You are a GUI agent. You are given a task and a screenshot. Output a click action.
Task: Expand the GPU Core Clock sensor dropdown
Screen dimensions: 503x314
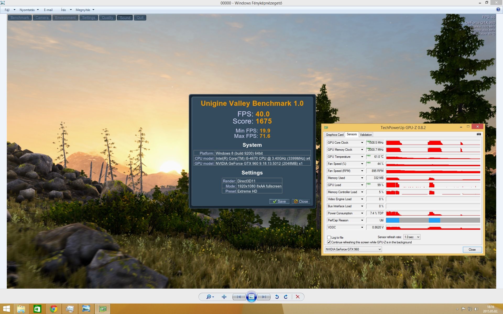click(362, 143)
